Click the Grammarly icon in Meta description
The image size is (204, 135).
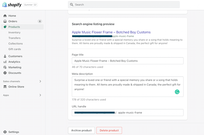coord(177,92)
